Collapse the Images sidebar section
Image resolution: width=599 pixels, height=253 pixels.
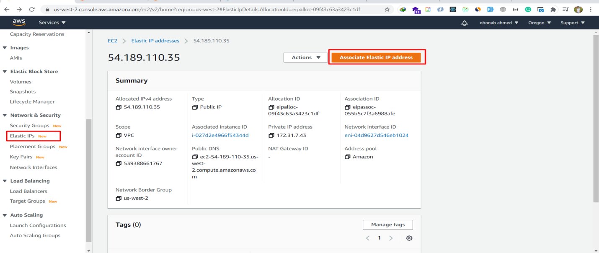(x=5, y=48)
